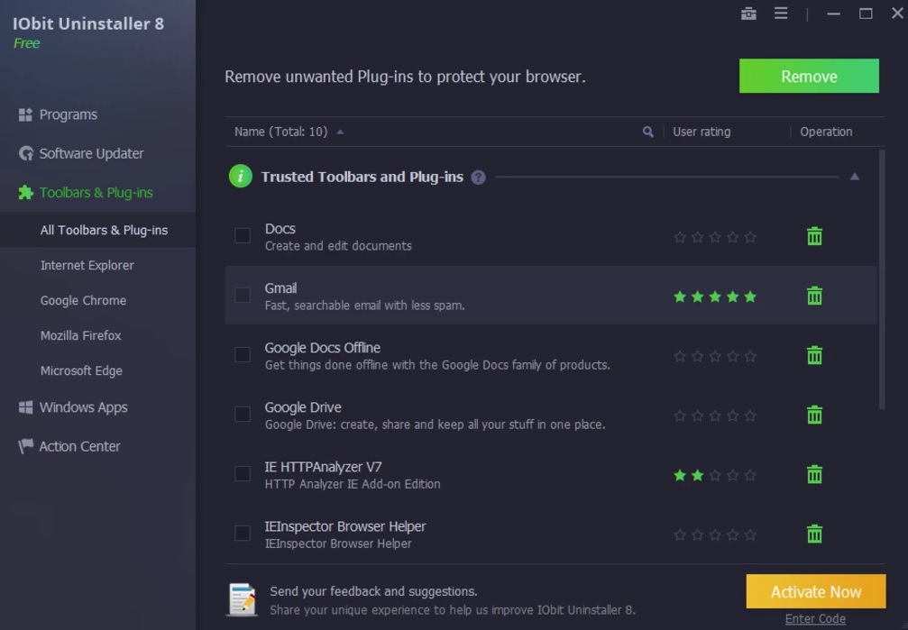This screenshot has height=630, width=908.
Task: Open the hamburger options menu
Action: point(781,13)
